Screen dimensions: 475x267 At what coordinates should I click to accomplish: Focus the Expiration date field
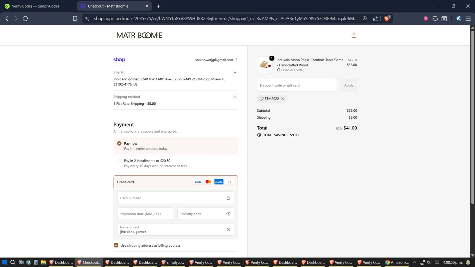(146, 214)
